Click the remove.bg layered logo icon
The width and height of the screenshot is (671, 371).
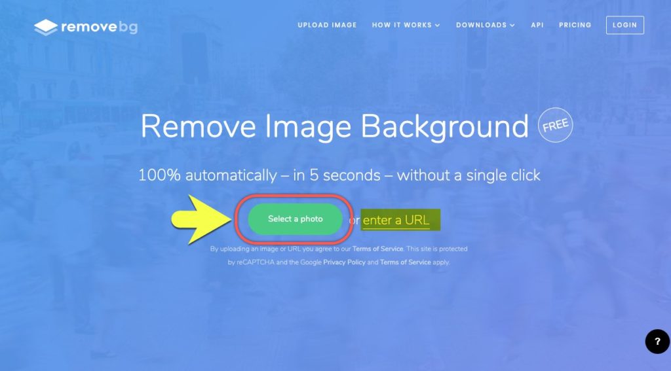tap(46, 27)
